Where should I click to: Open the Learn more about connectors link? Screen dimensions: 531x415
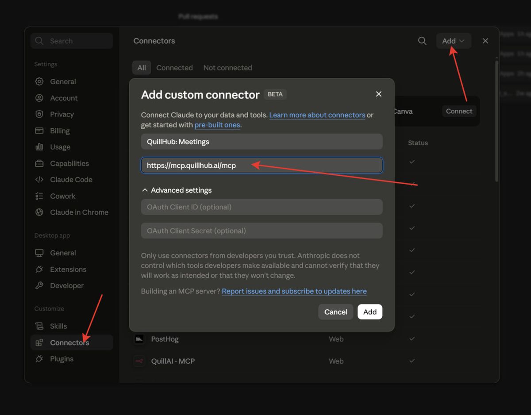[x=317, y=115]
